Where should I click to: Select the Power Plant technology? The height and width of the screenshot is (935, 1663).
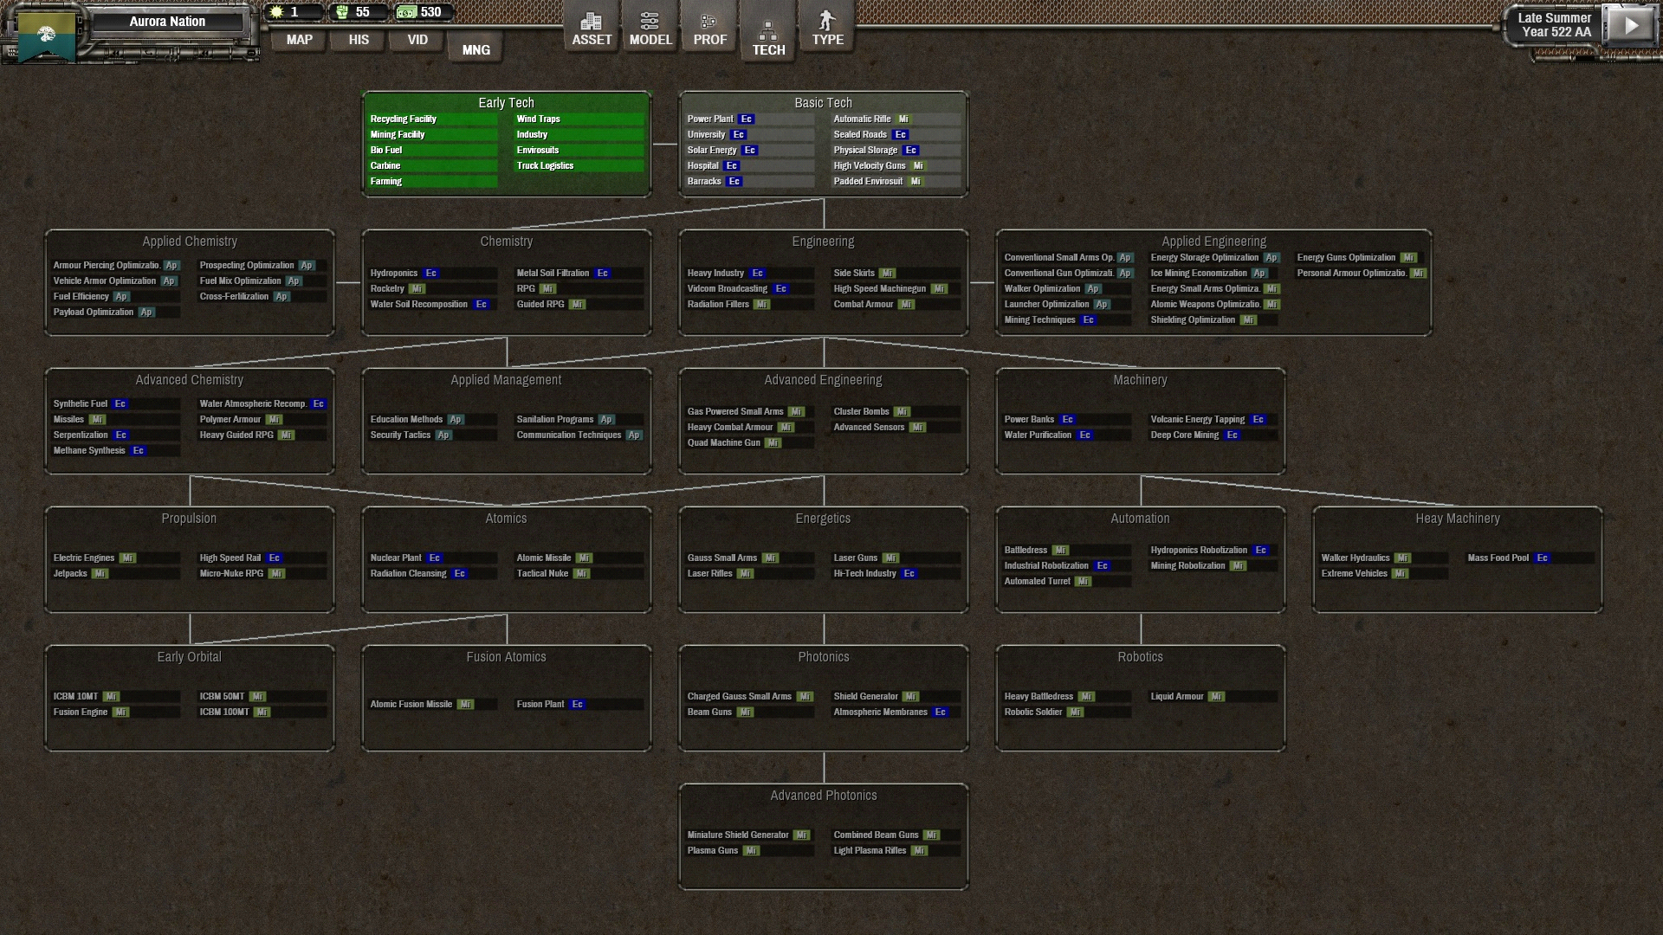coord(710,119)
